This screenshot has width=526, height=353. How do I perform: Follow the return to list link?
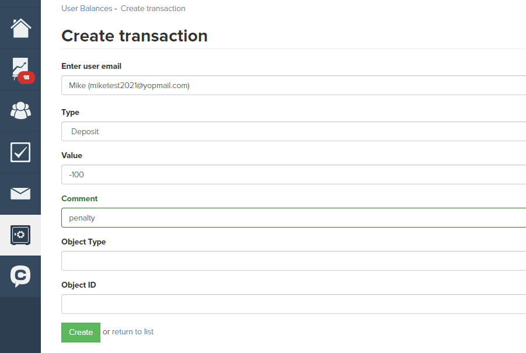point(133,331)
